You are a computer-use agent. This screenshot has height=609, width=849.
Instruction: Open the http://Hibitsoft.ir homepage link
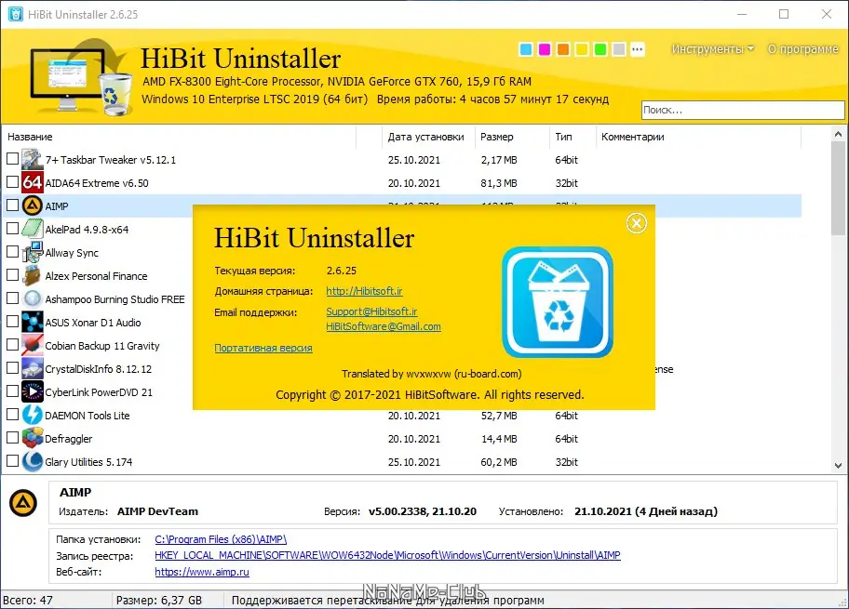coord(364,291)
